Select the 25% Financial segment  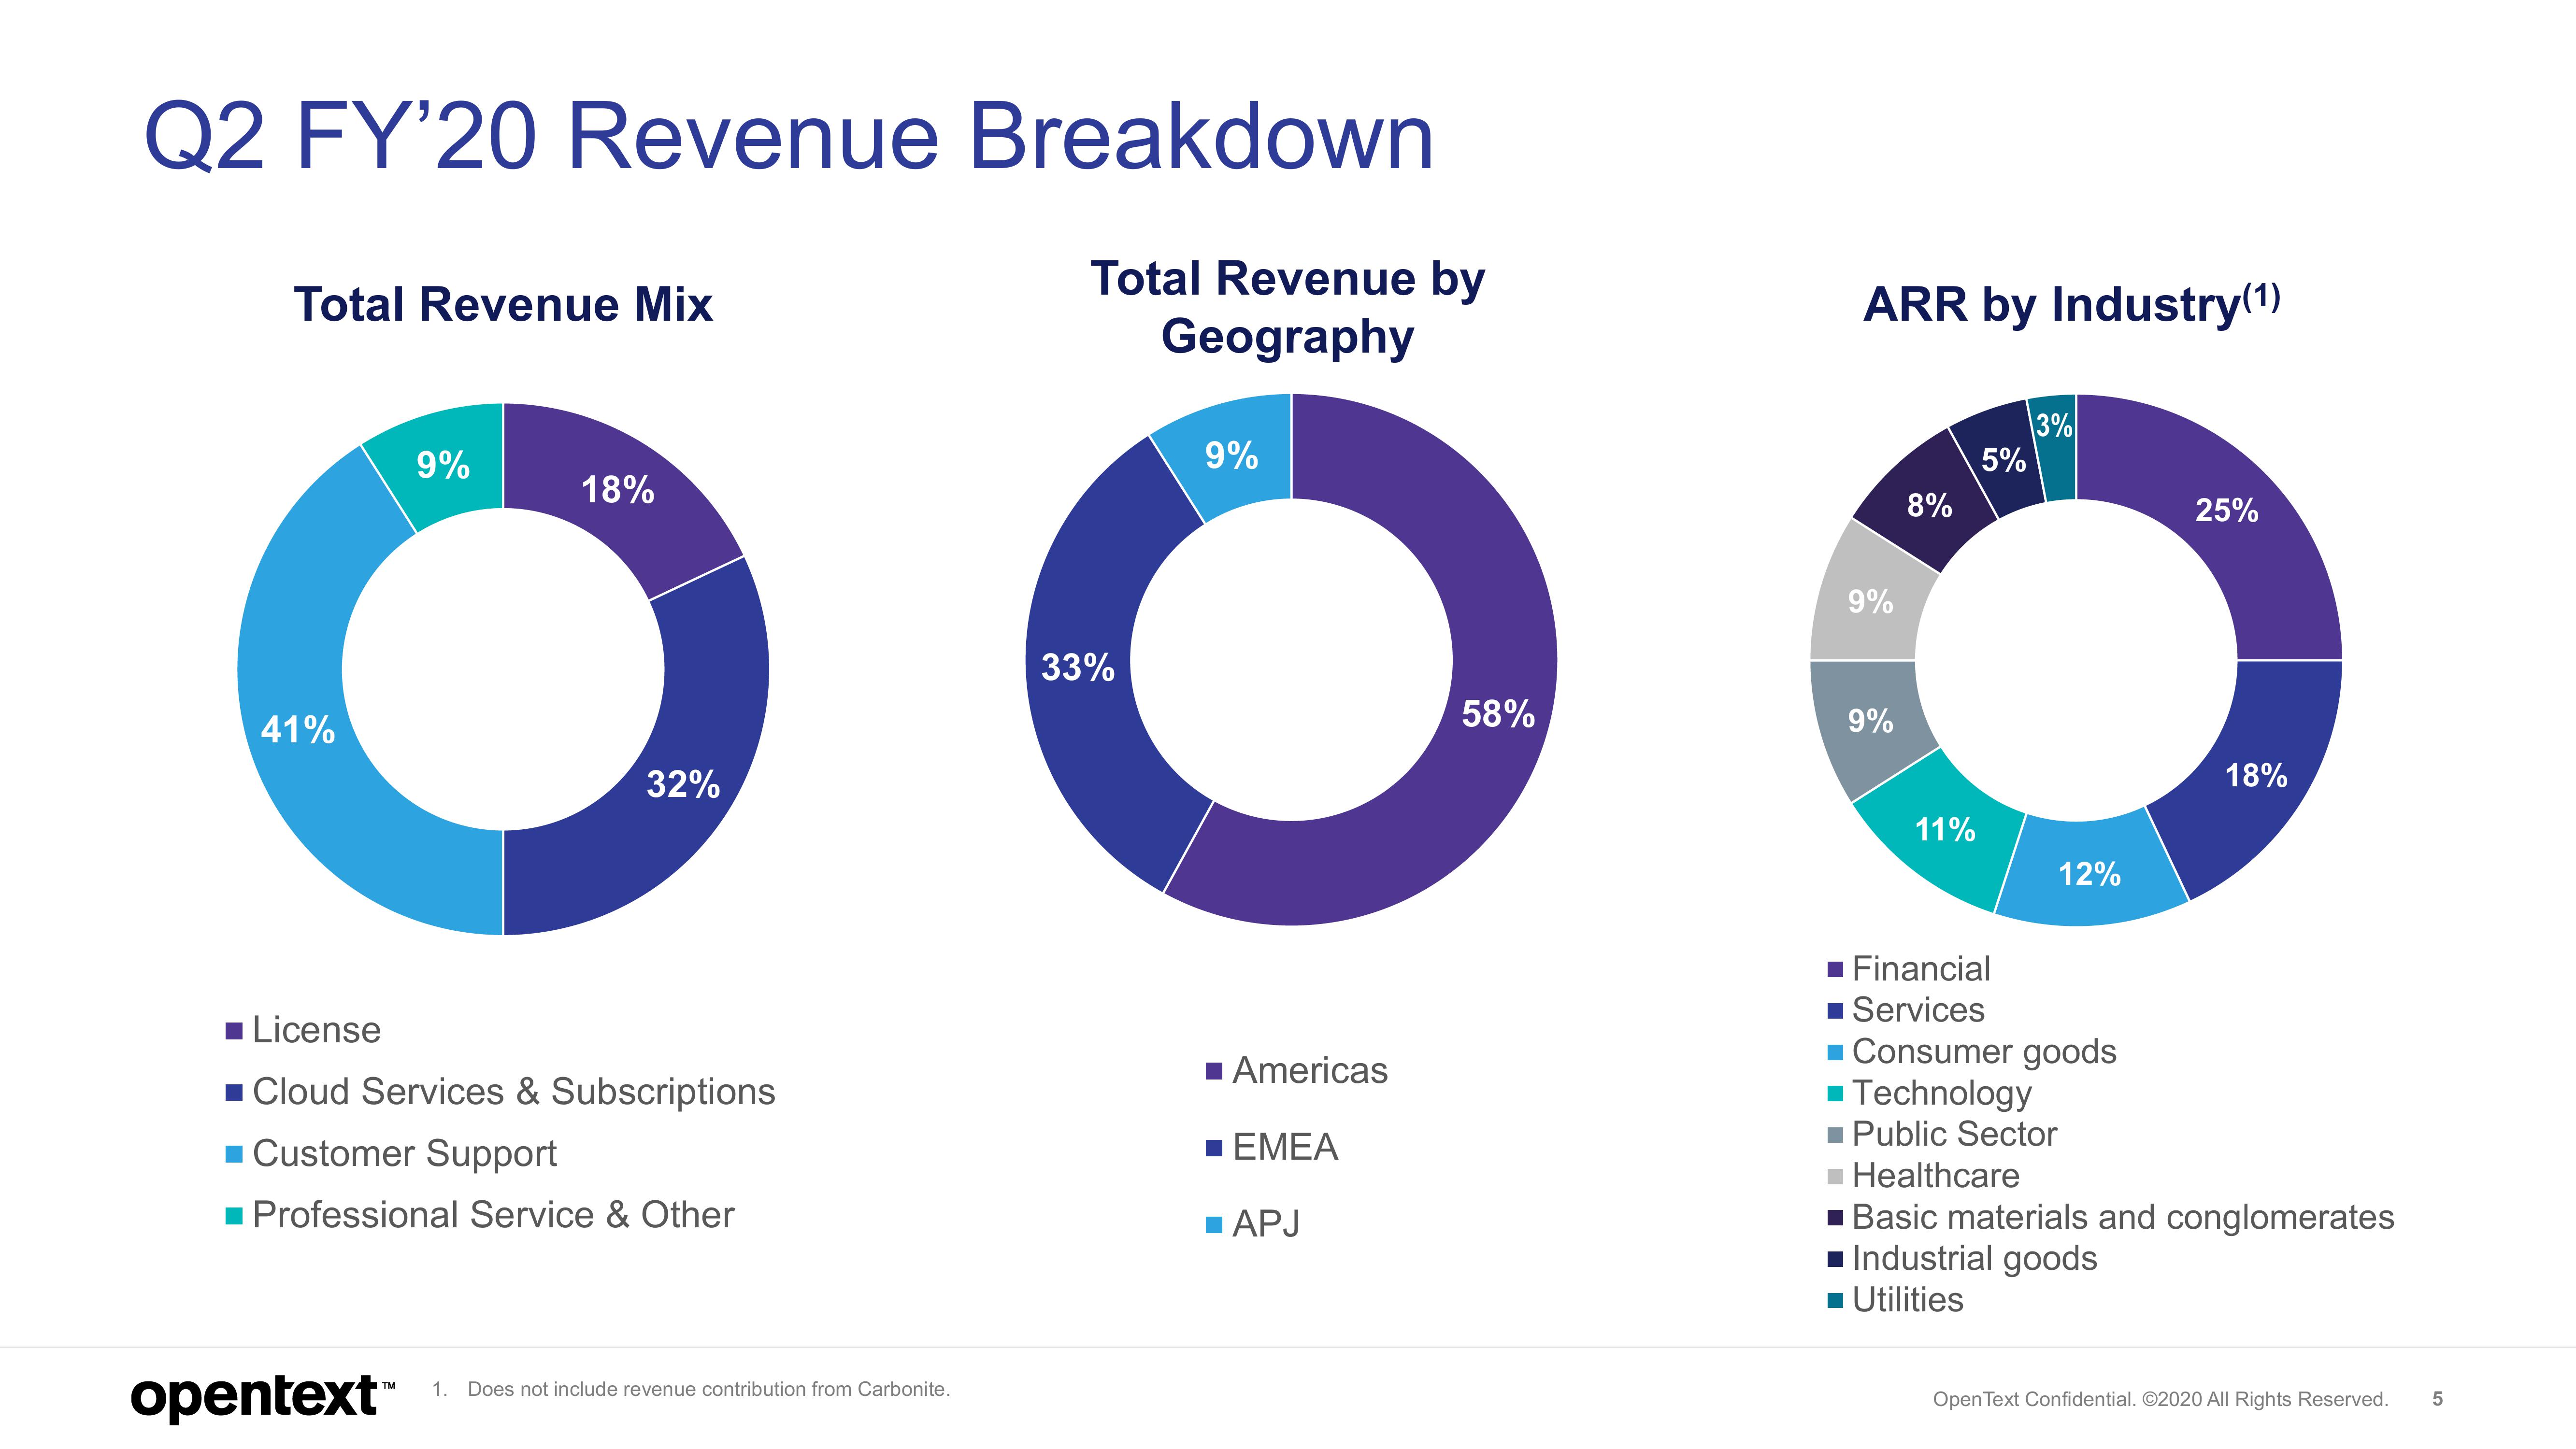2226,511
